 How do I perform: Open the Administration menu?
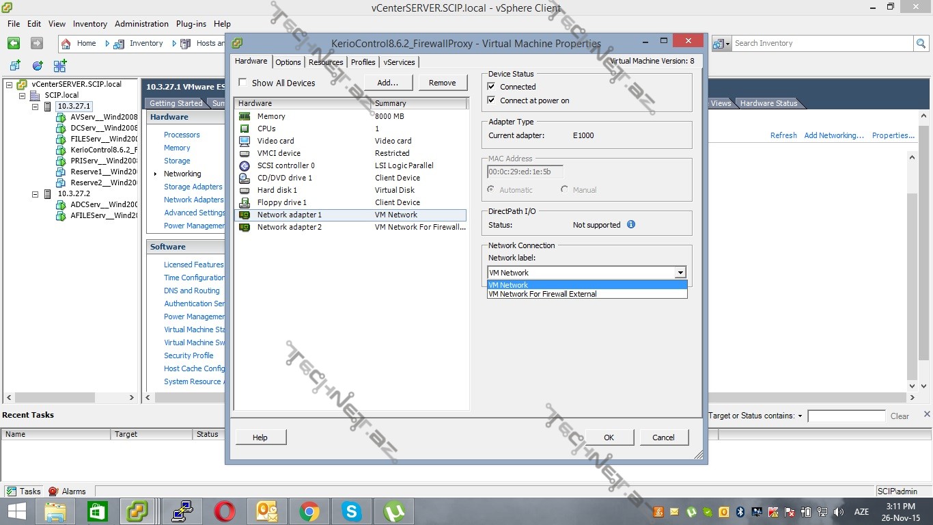point(141,23)
